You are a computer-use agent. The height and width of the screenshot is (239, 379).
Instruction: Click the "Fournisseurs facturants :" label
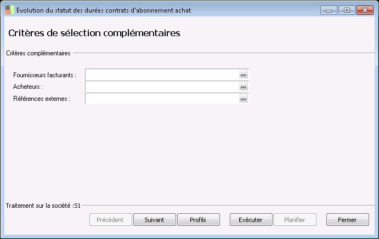click(44, 75)
